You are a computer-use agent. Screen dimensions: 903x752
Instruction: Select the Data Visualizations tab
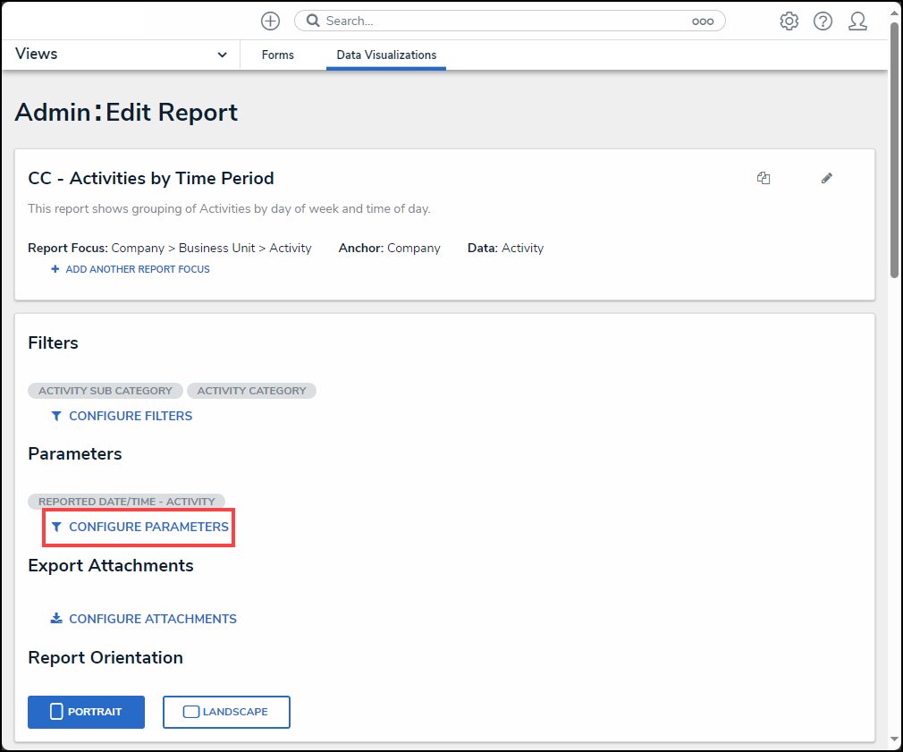click(x=386, y=55)
